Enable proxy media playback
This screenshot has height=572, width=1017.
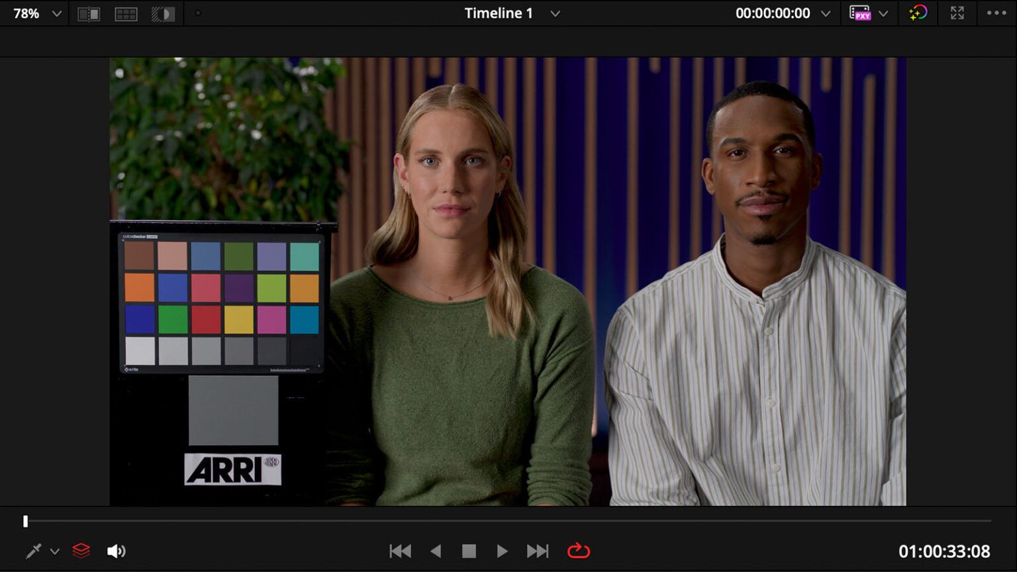click(x=861, y=13)
